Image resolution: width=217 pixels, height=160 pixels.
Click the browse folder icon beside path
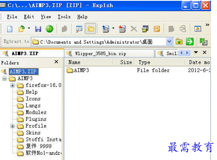(179, 42)
